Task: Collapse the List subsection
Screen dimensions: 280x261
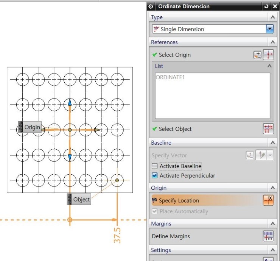Action: click(x=269, y=66)
